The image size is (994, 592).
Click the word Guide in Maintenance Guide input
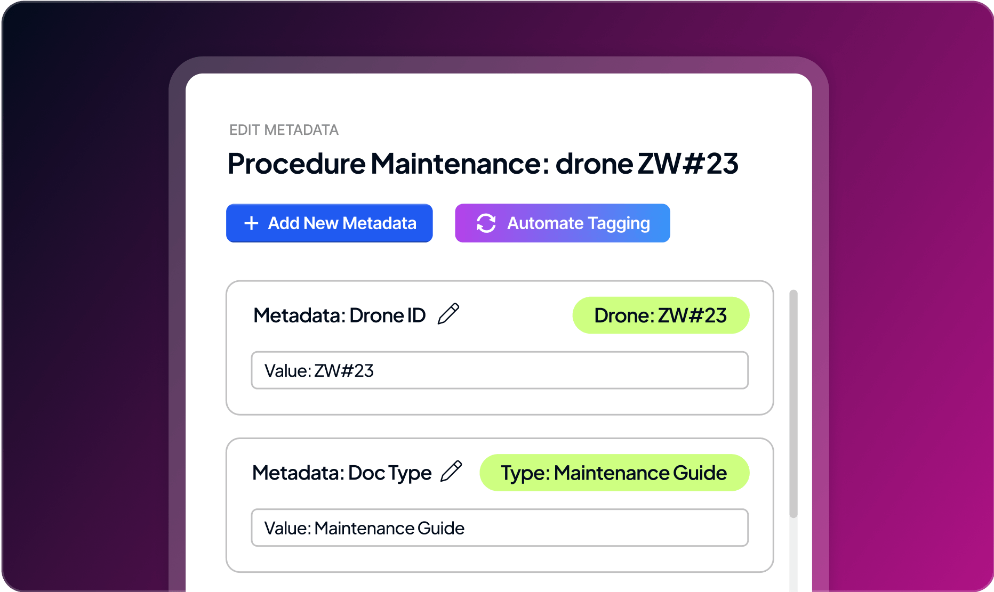click(x=441, y=528)
